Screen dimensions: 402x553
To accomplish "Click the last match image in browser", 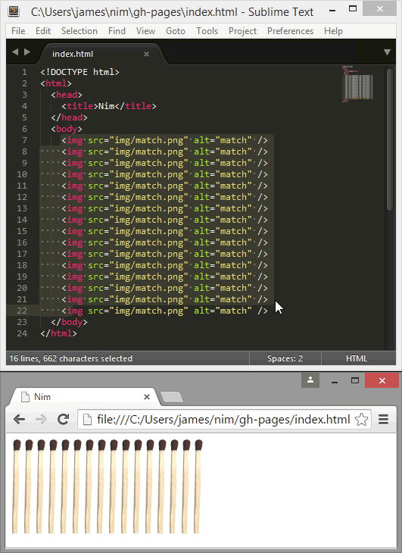I will [198, 486].
